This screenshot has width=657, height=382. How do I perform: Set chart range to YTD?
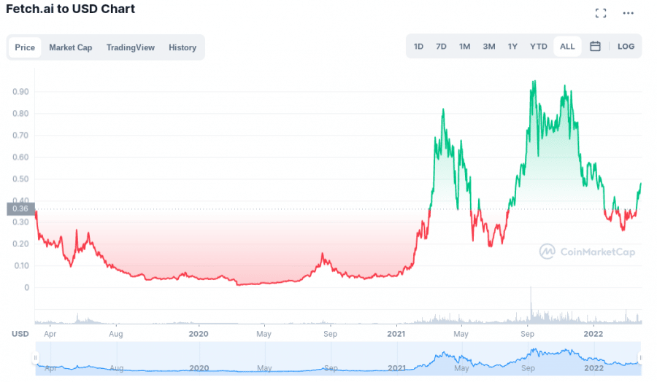pos(539,47)
